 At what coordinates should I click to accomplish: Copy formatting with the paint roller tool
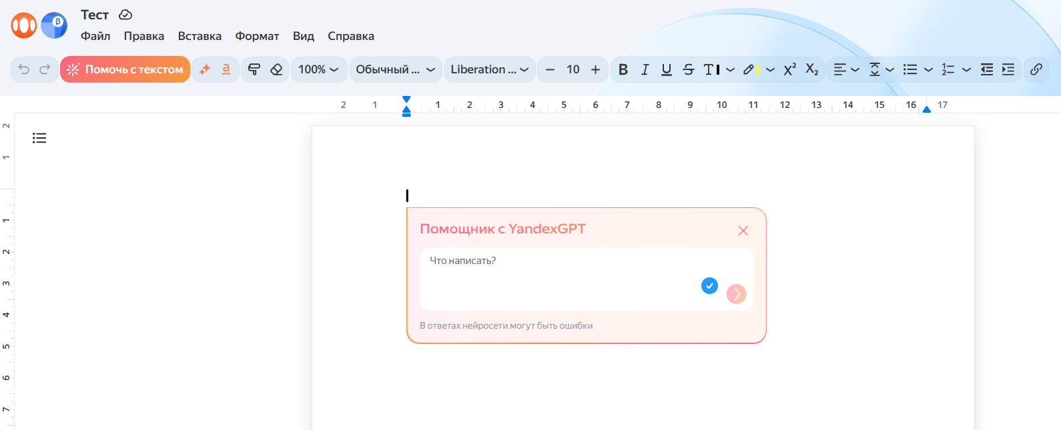click(254, 69)
